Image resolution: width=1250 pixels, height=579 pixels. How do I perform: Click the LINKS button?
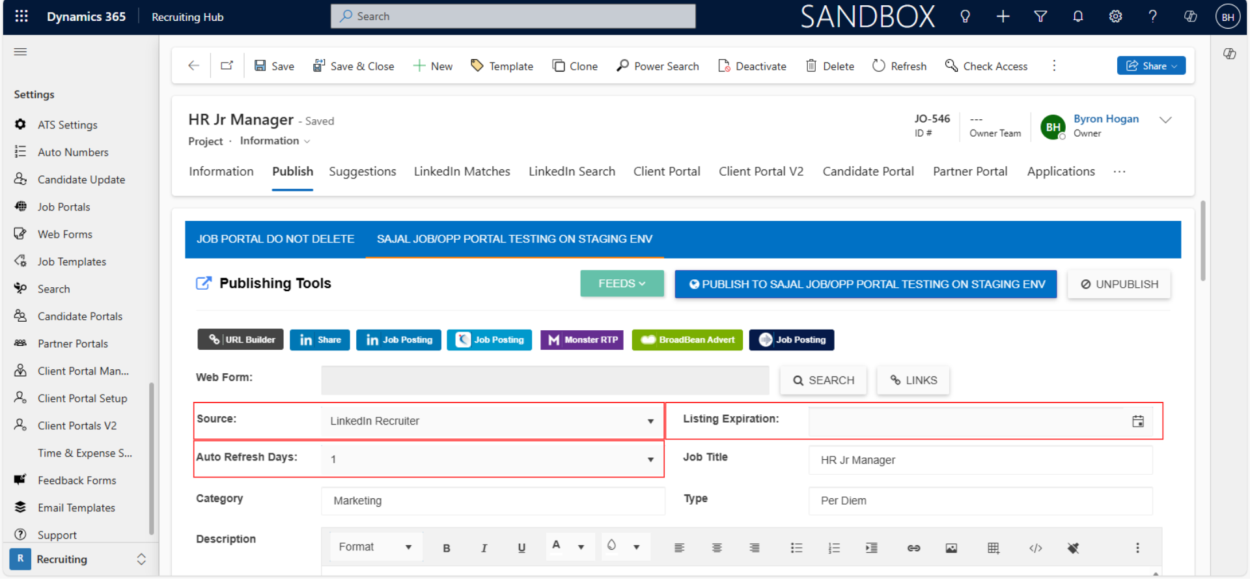pyautogui.click(x=913, y=380)
